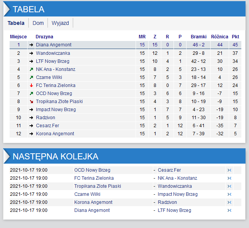The image size is (249, 228).
Task: Click match icon for Czarne Wilki fixture
Action: point(229,194)
